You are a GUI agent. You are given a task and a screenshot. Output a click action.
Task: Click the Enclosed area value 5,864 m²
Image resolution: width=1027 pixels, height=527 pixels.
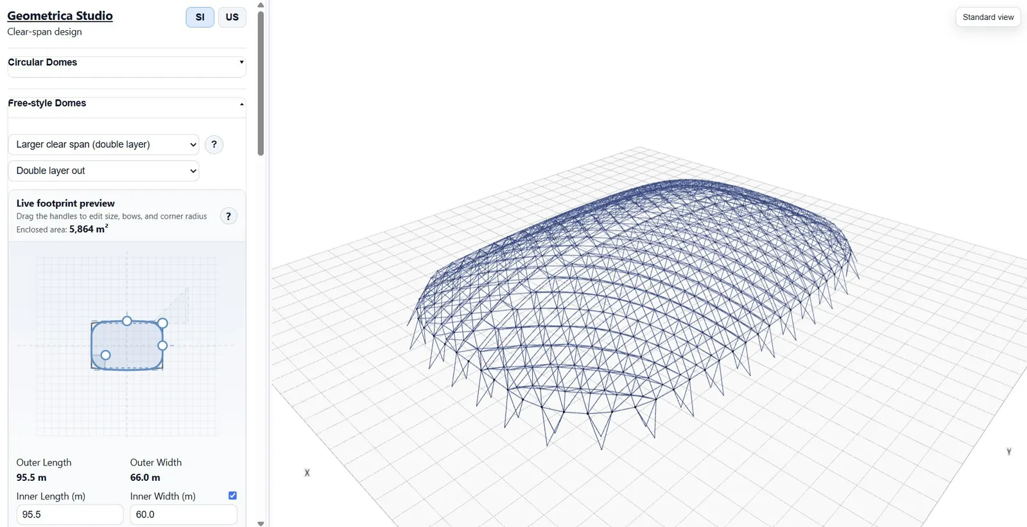click(x=89, y=229)
